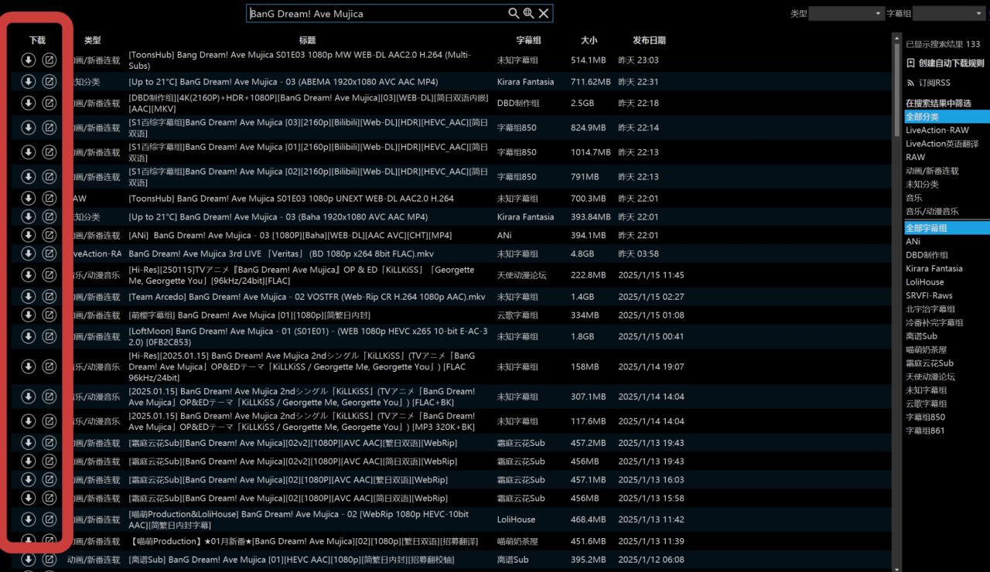Download the FLAC 96kHz/24bit 158MB single
The width and height of the screenshot is (990, 572).
29,366
